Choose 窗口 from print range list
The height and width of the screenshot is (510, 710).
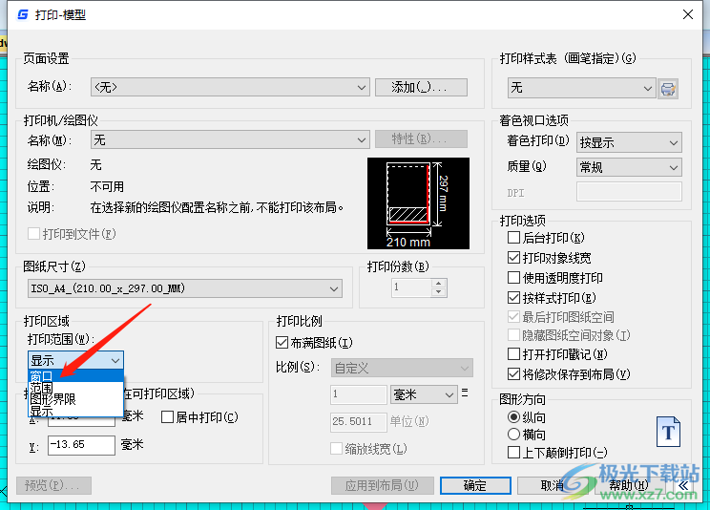[75, 376]
